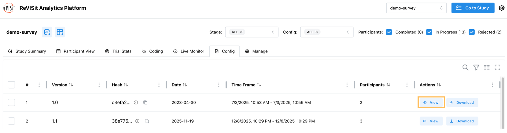Click the date 2023-04-30

(184, 103)
